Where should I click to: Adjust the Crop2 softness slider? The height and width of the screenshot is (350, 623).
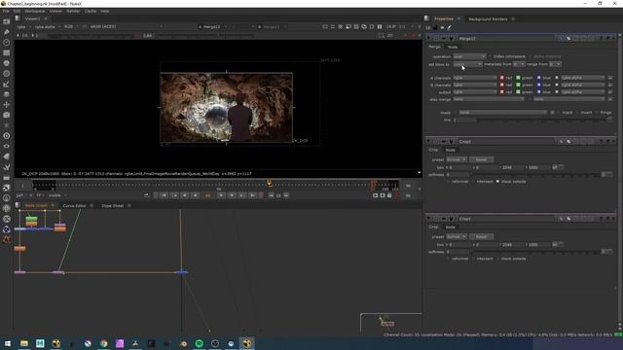tap(536, 175)
